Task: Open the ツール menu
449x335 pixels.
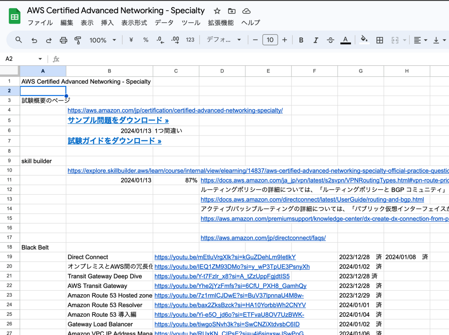Action: [x=191, y=23]
